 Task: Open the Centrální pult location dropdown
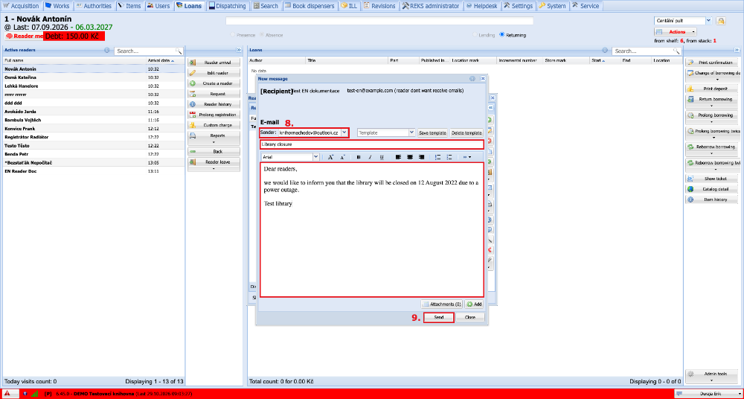[x=709, y=21]
